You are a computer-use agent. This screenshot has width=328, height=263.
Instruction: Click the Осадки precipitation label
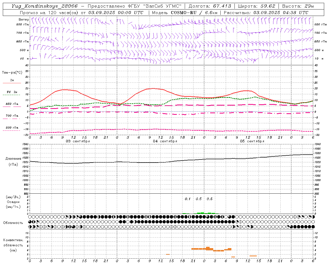(13, 202)
